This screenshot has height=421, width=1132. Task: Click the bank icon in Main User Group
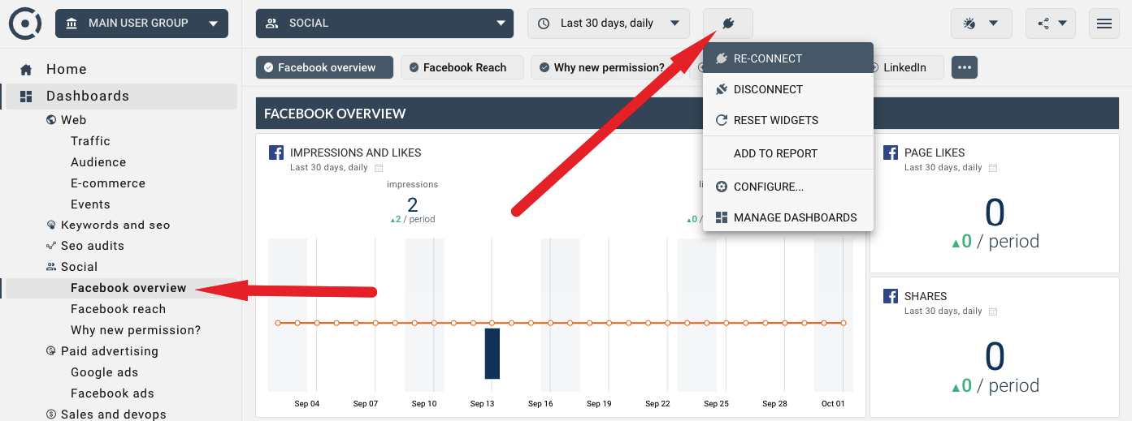pyautogui.click(x=72, y=24)
